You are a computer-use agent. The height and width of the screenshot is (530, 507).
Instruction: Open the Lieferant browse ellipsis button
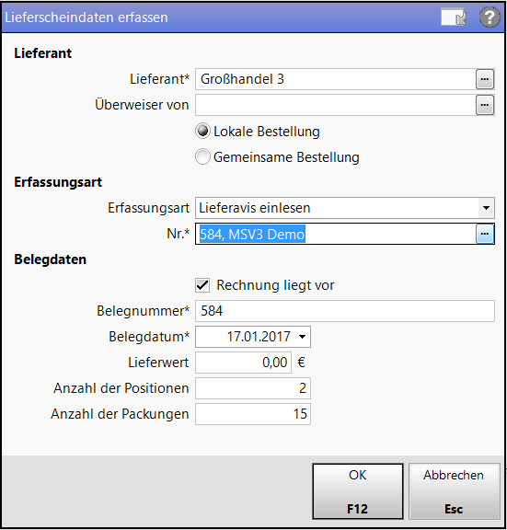point(485,79)
